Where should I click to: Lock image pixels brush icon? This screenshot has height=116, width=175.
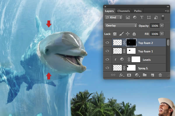point(121,34)
